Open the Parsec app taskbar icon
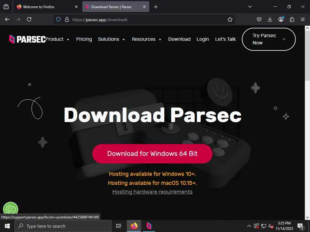310x232 pixels. pyautogui.click(x=149, y=226)
